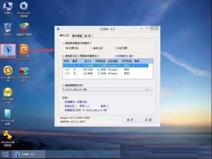This screenshot has width=212, height=159.
Task: Open the ImDisk虚拟光驱 disc icon
Action: [8, 95]
